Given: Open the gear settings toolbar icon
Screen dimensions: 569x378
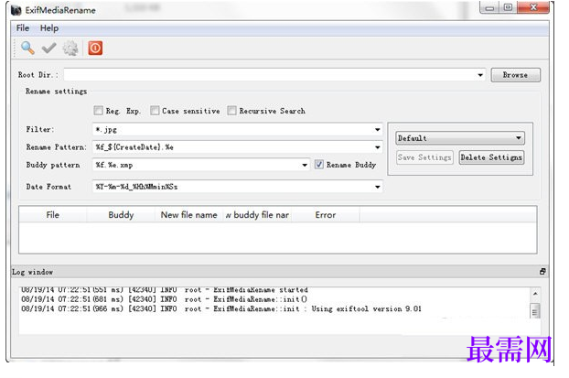Looking at the screenshot, I should coord(70,48).
